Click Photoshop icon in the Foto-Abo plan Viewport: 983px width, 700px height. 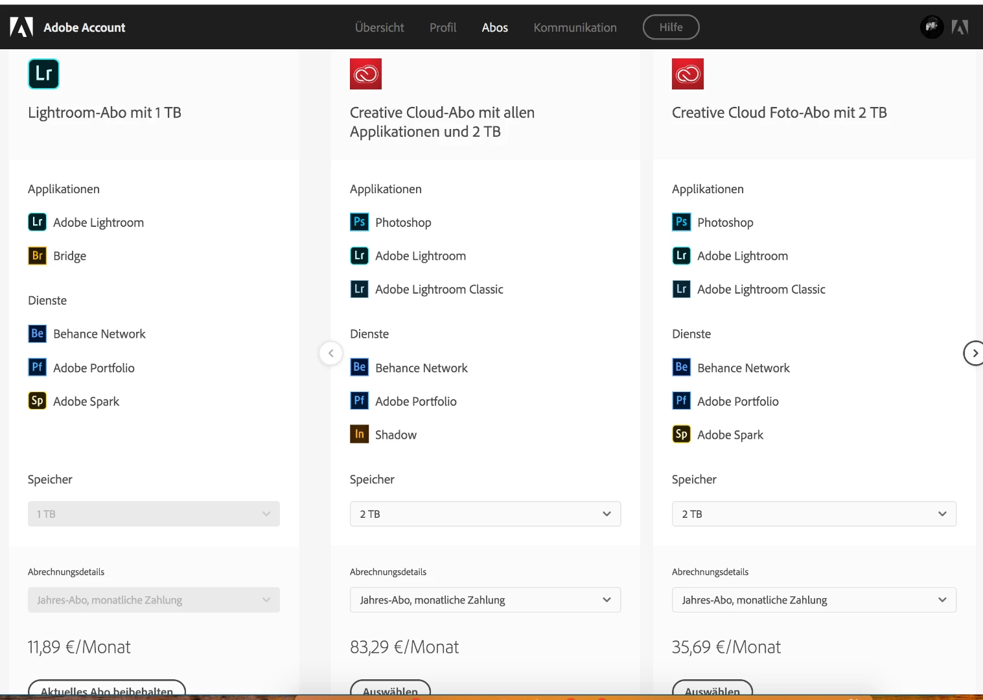click(x=681, y=222)
